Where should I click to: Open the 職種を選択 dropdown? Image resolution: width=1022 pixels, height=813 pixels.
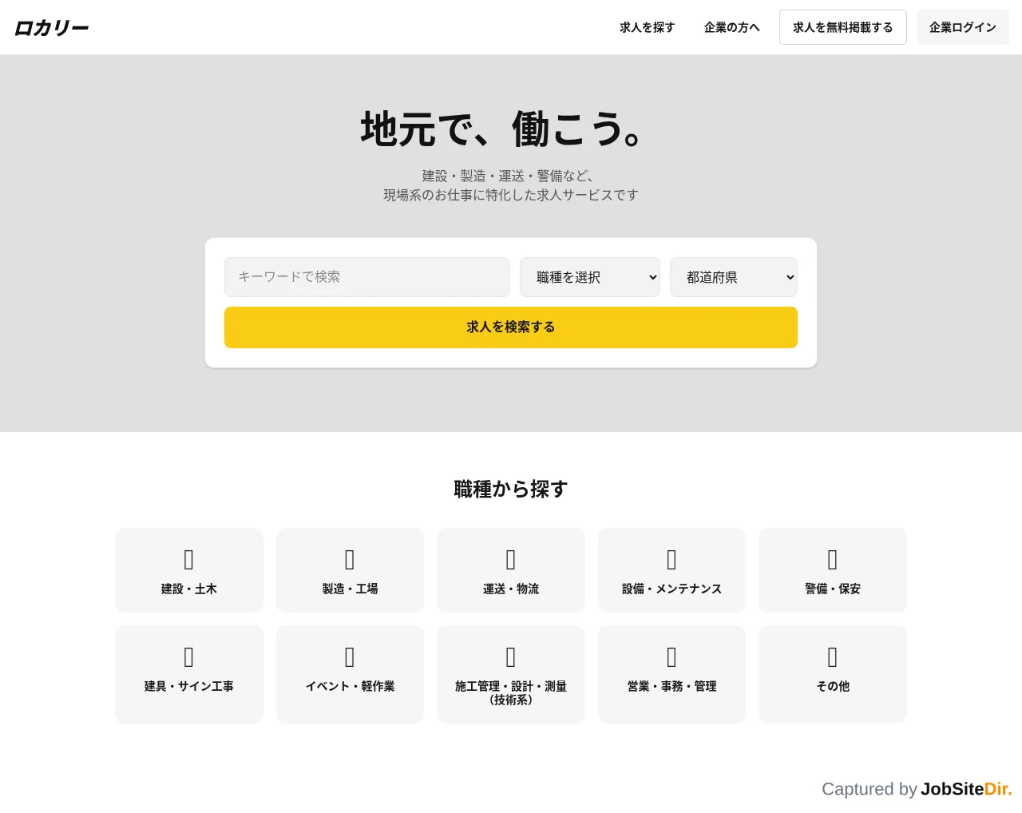point(590,277)
